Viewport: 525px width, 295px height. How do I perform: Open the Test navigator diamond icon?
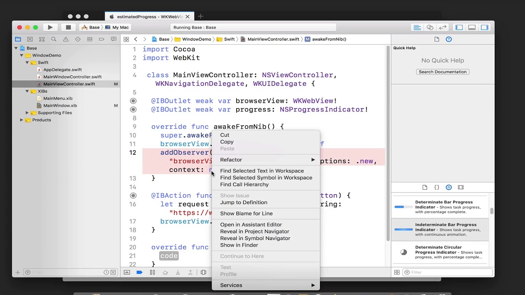78,39
